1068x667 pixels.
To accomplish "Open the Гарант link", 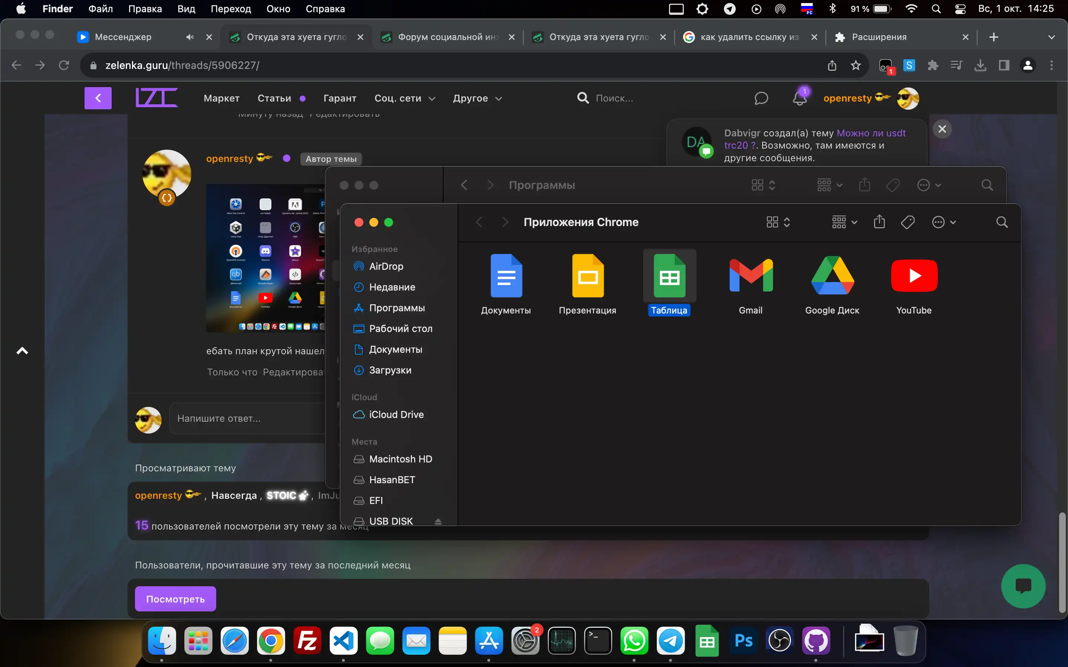I will [x=340, y=98].
